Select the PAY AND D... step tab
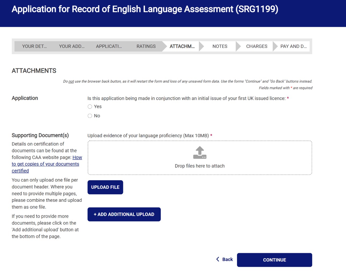 click(293, 46)
